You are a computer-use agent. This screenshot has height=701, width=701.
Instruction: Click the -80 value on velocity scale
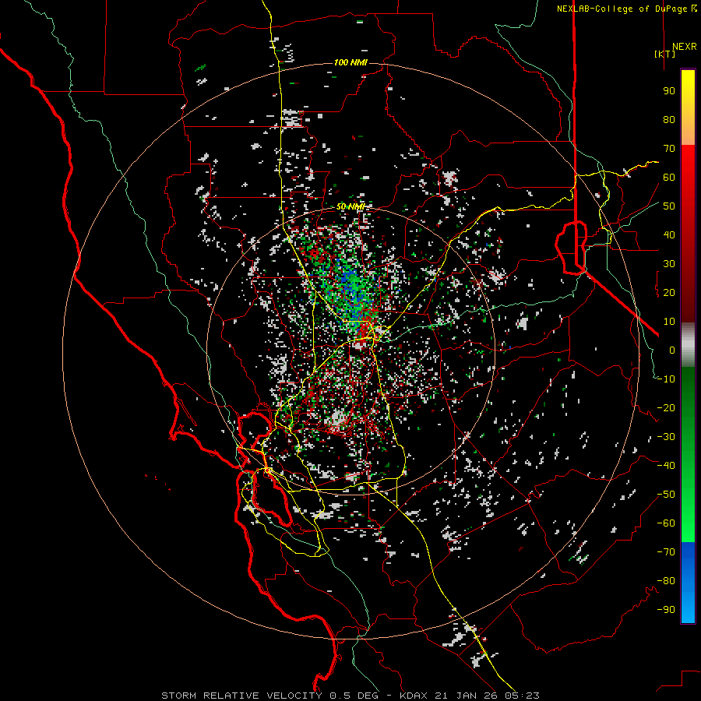click(666, 581)
